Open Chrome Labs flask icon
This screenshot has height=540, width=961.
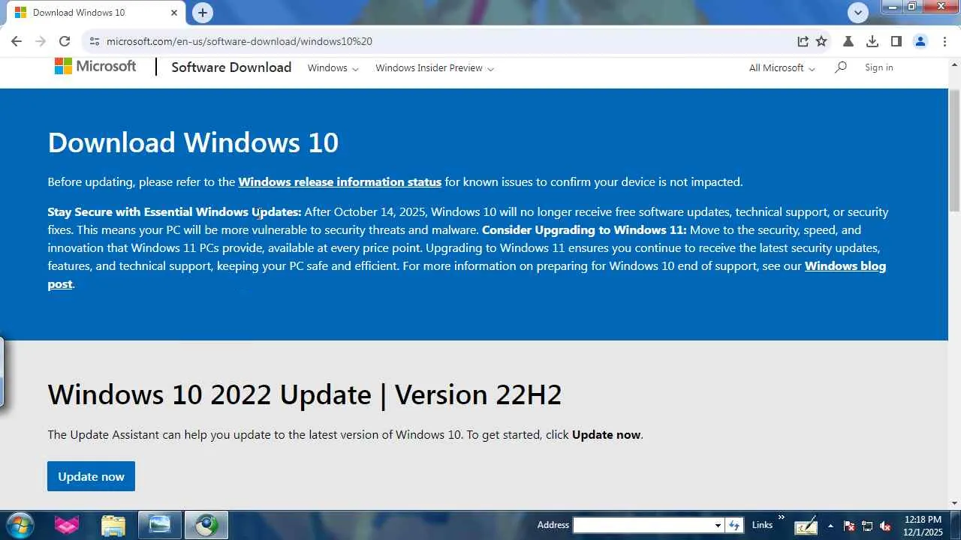pos(848,41)
